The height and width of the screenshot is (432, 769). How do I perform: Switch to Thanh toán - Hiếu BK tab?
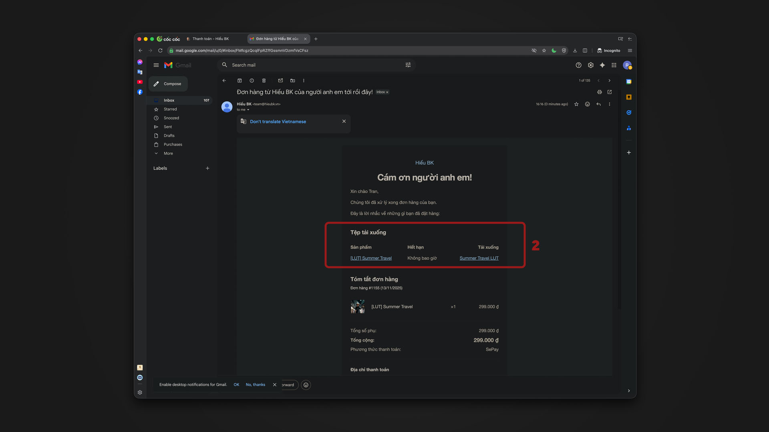(211, 39)
